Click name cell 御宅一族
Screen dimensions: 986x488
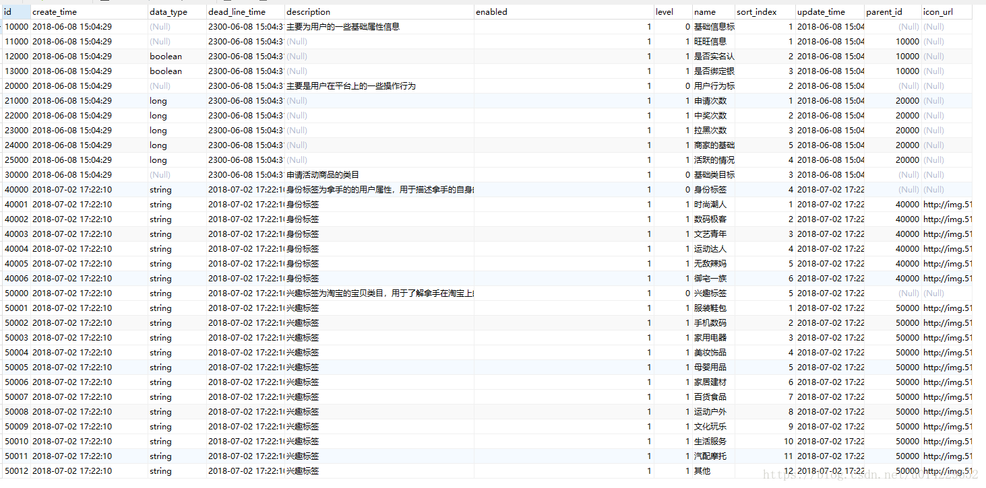click(714, 279)
